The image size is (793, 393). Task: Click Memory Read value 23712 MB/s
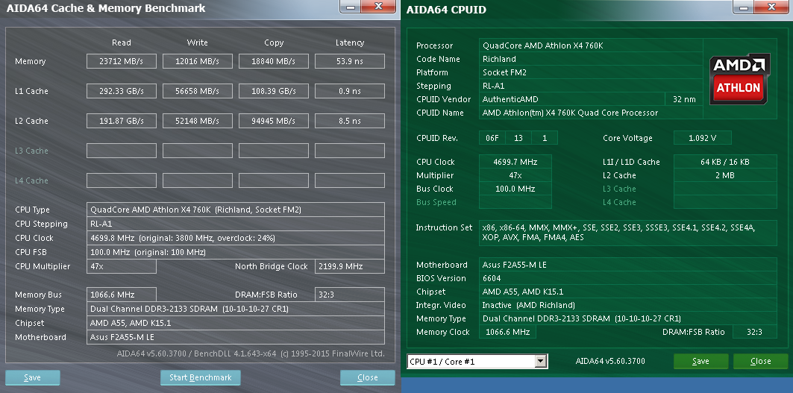tap(122, 61)
